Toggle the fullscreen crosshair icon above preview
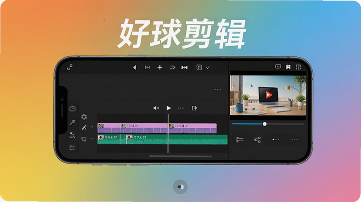Viewport: 361px width, 202px height. [x=298, y=67]
